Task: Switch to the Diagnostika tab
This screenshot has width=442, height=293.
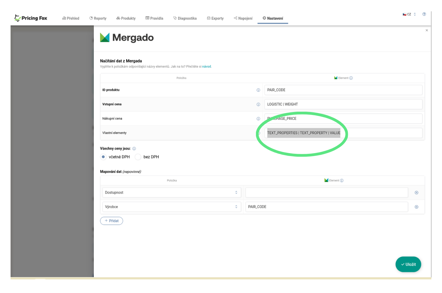Action: [185, 18]
